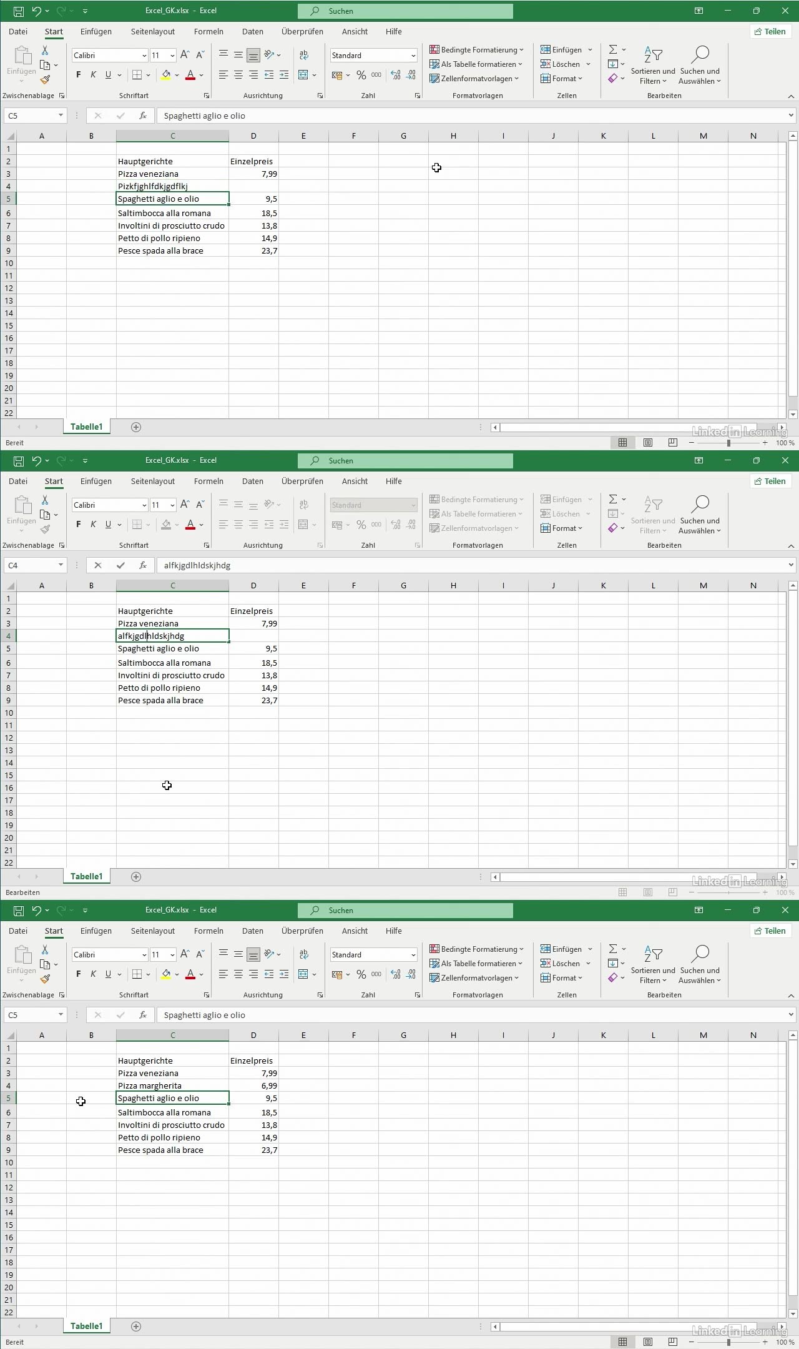Click Bedingte Formatierung in Pizza margherita window
This screenshot has height=1349, width=799.
(478, 949)
